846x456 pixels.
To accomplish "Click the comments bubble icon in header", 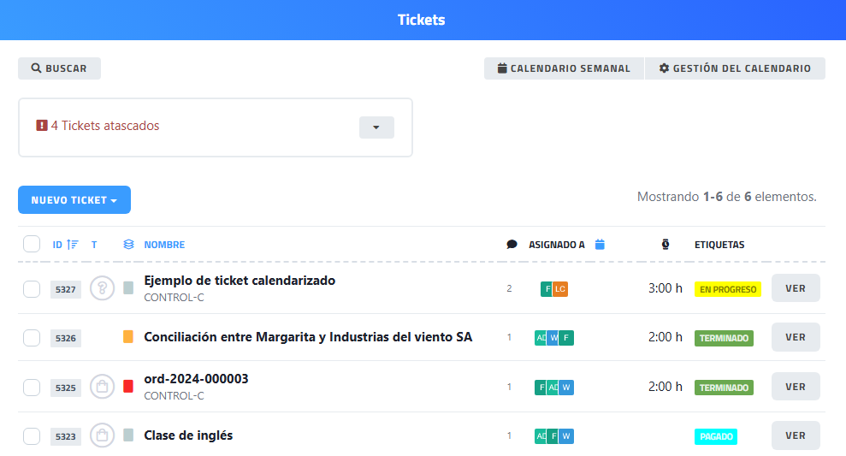I will pos(512,245).
